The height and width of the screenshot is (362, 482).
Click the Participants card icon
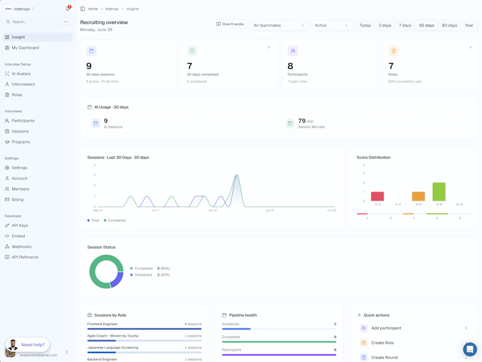[x=293, y=51]
